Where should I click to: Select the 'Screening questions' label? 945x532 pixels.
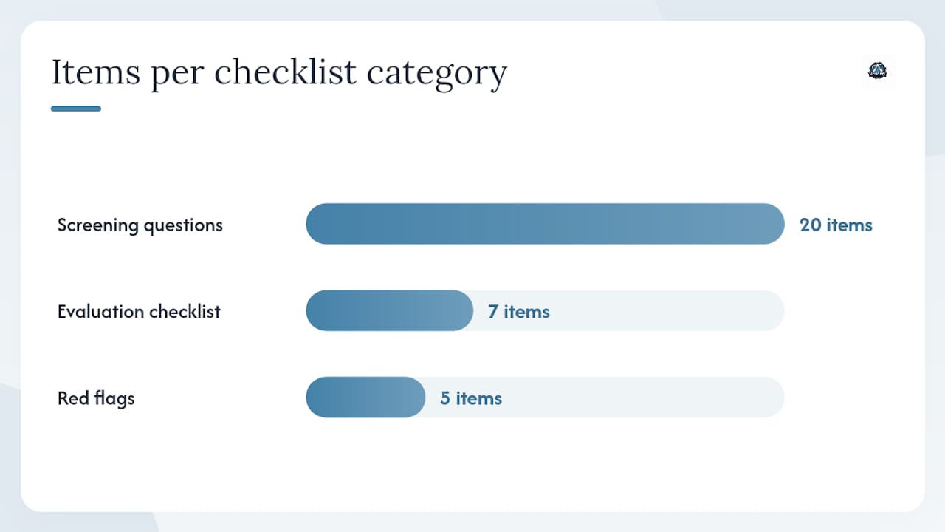(140, 225)
